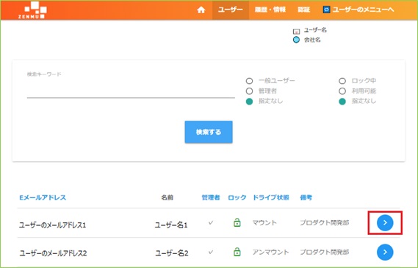Open details arrow for ユーザー名1 row

click(385, 222)
